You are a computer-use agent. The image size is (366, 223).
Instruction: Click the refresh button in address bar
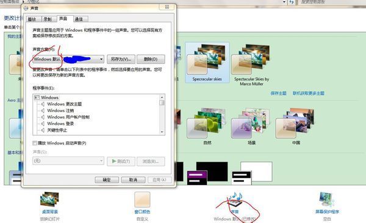point(292,2)
